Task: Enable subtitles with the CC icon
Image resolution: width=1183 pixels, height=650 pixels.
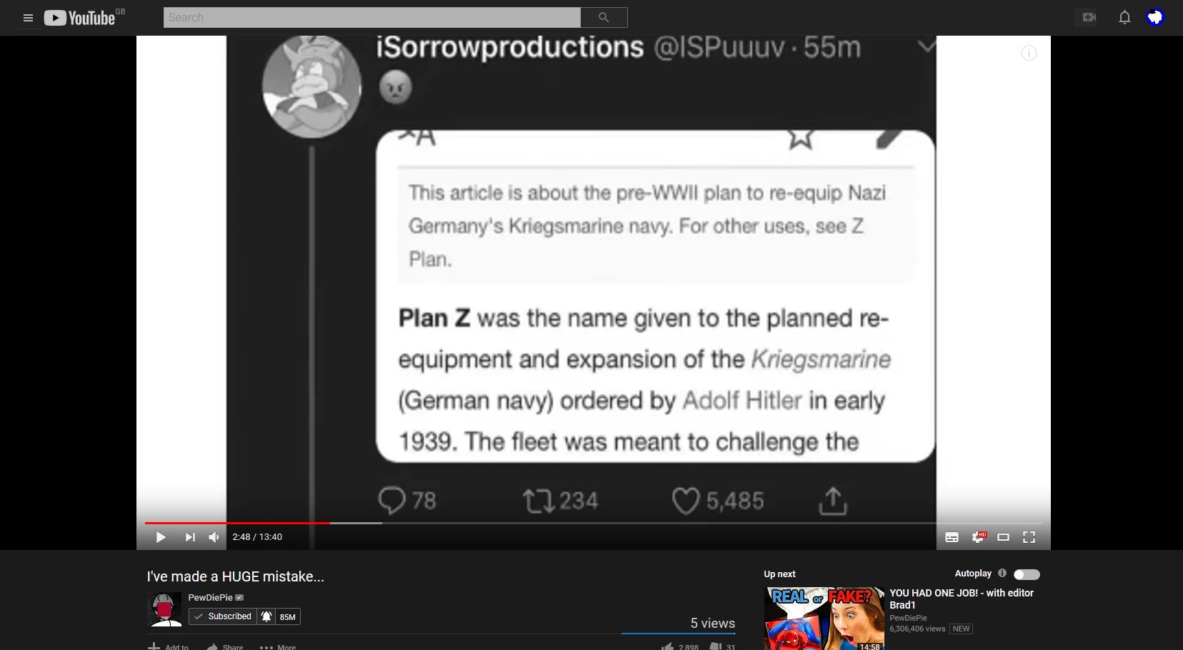Action: pyautogui.click(x=952, y=536)
